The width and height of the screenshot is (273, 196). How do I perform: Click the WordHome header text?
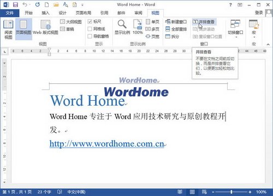coord(138,80)
